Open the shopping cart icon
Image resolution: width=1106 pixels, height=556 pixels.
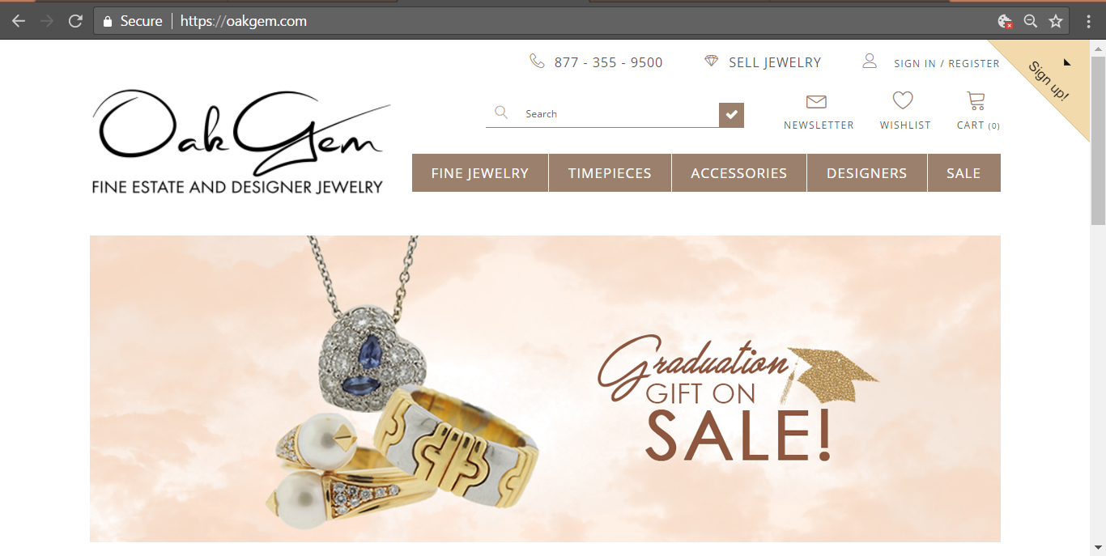tap(976, 100)
